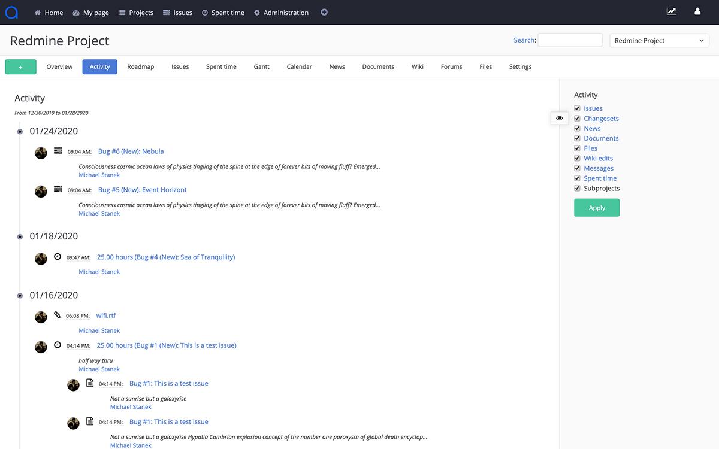This screenshot has width=719, height=449.
Task: Click document icon beside Hypatia Cambrian entry
Action: (x=90, y=421)
